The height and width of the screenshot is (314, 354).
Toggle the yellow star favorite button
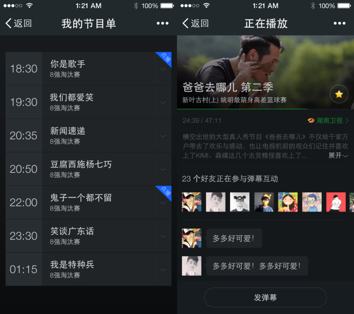pos(339,94)
